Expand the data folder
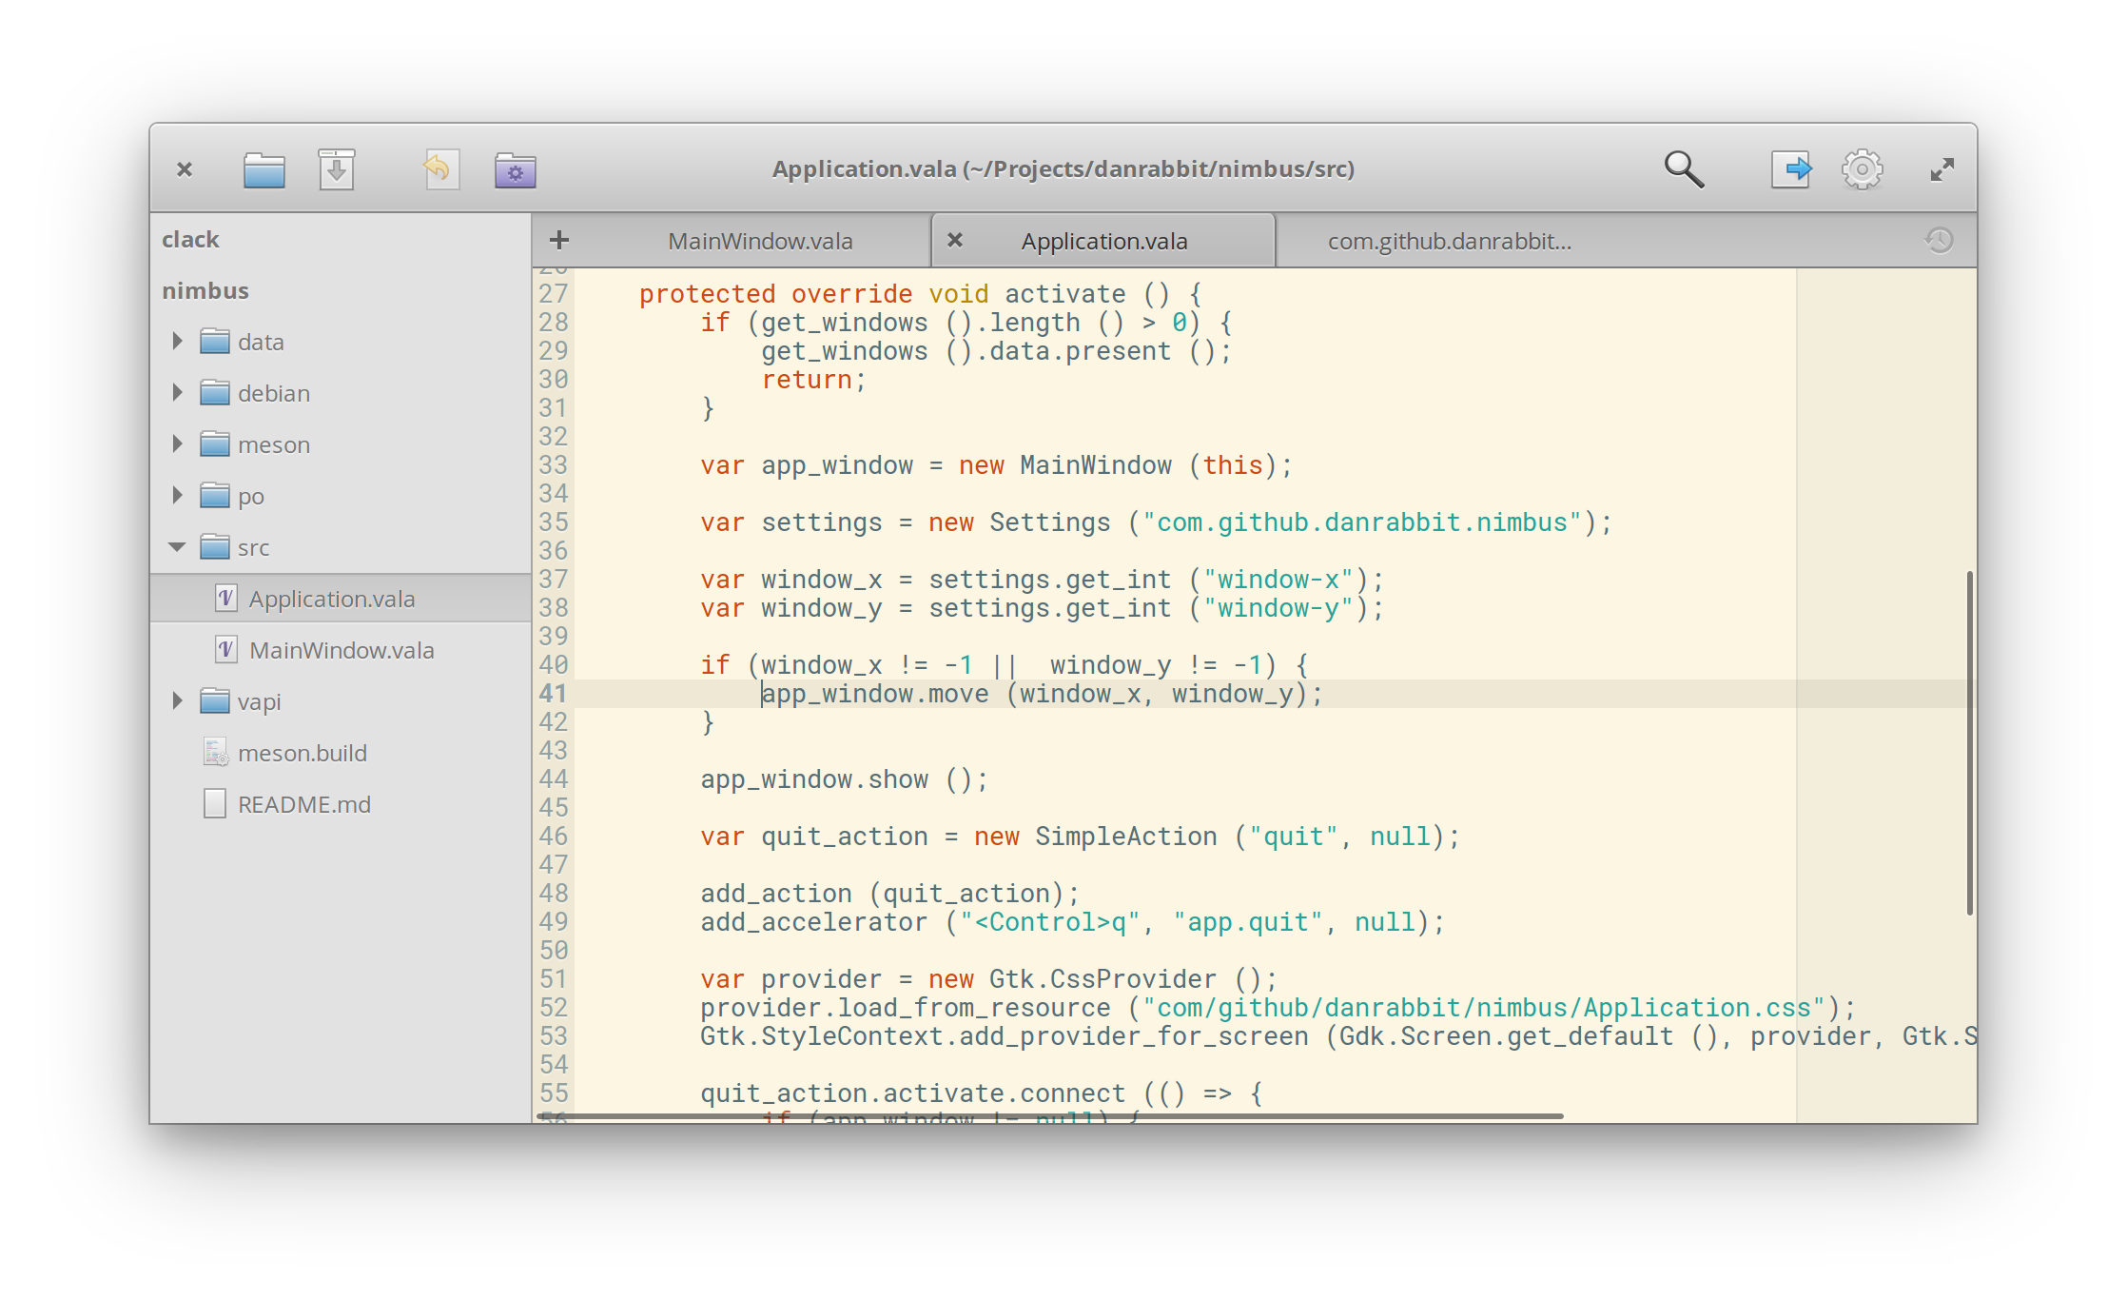Image resolution: width=2127 pixels, height=1300 pixels. pyautogui.click(x=177, y=341)
